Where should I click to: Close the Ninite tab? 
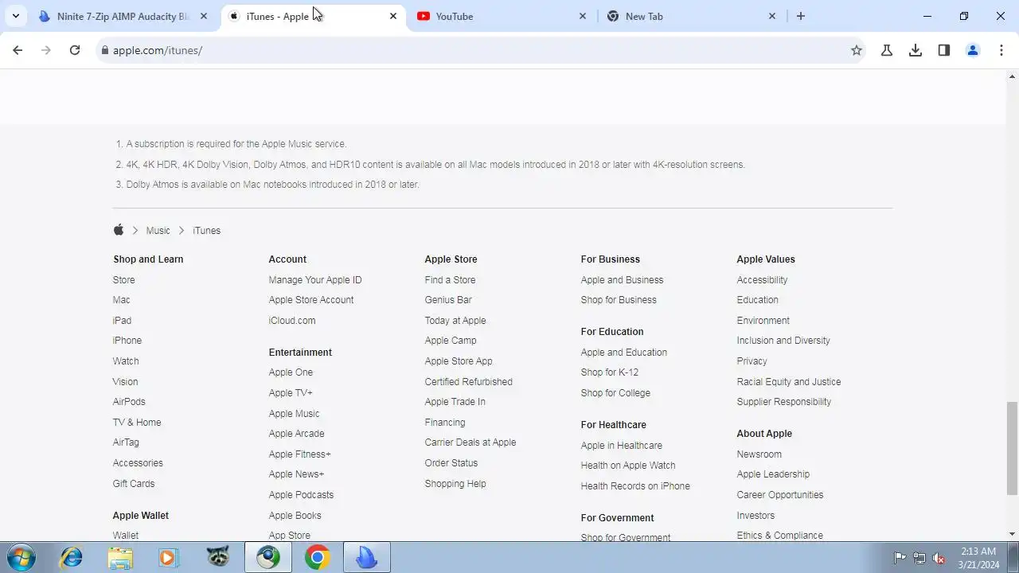point(204,16)
